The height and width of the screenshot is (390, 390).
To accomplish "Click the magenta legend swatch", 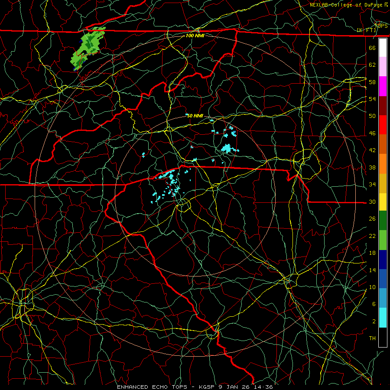I will (x=383, y=86).
